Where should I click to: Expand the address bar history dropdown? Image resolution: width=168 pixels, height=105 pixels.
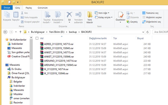point(143,32)
